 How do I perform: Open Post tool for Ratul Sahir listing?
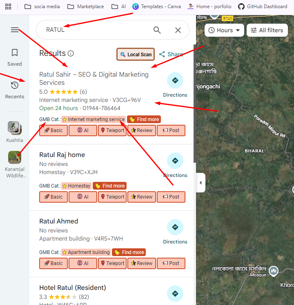(171, 130)
